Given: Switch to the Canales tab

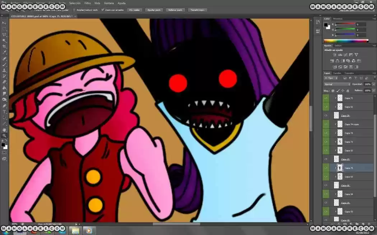Looking at the screenshot, I should coord(337,73).
